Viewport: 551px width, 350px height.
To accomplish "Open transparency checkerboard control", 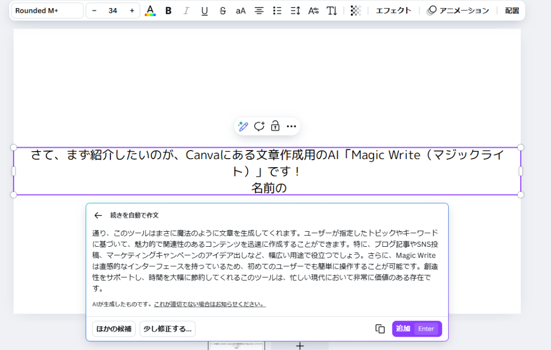I will pyautogui.click(x=355, y=11).
